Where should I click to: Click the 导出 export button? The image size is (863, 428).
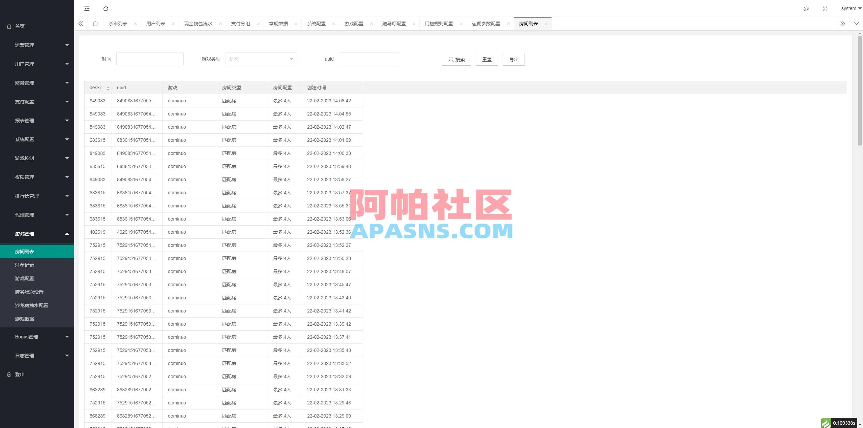513,59
